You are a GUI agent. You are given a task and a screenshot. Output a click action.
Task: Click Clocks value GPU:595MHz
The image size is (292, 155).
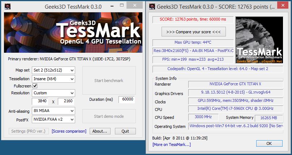click(x=236, y=101)
